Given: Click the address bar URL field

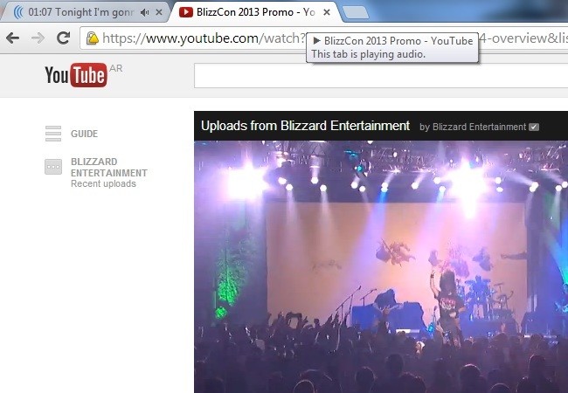Looking at the screenshot, I should [324, 38].
